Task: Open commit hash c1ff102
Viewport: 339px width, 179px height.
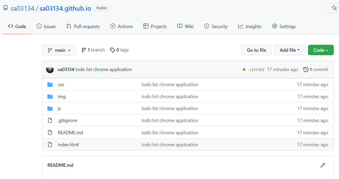Action: click(257, 70)
